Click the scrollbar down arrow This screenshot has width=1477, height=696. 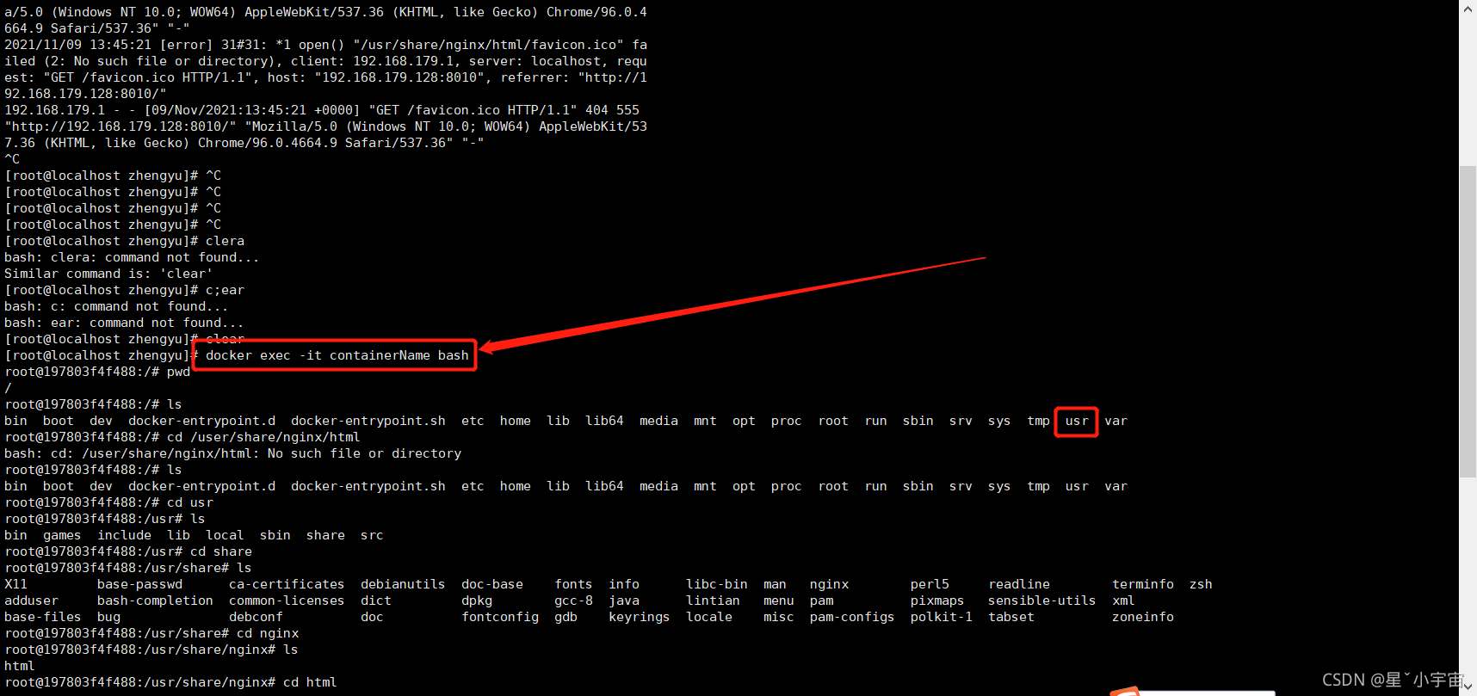1468,687
